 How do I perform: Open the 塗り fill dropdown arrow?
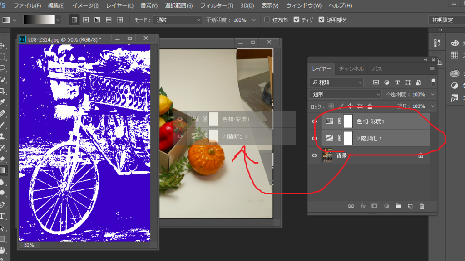(x=433, y=106)
